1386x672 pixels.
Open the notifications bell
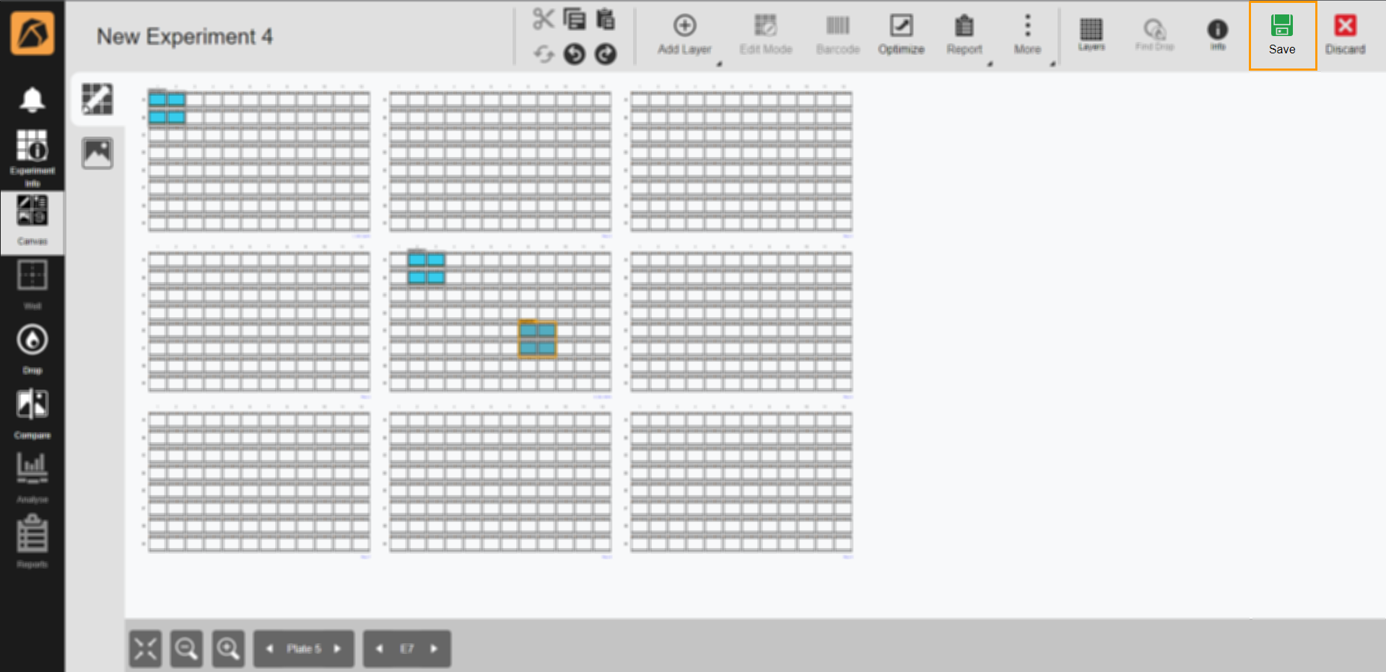tap(32, 99)
